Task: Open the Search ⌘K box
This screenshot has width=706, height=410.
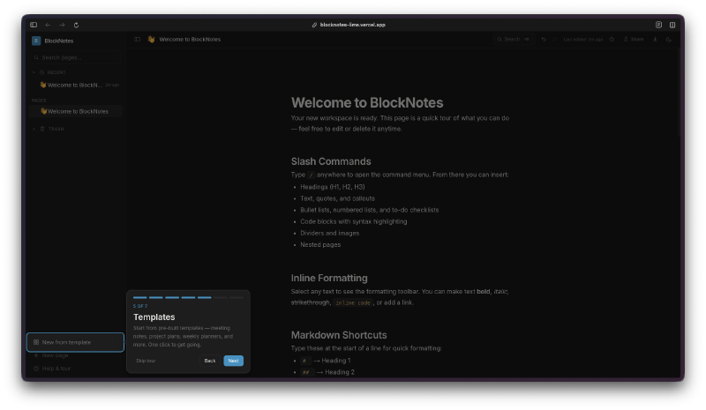Action: tap(514, 39)
